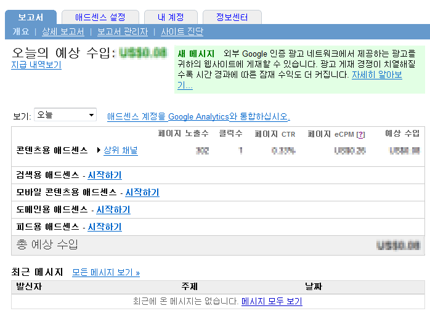Open the 모든 메시지 보기 » link

tap(106, 273)
